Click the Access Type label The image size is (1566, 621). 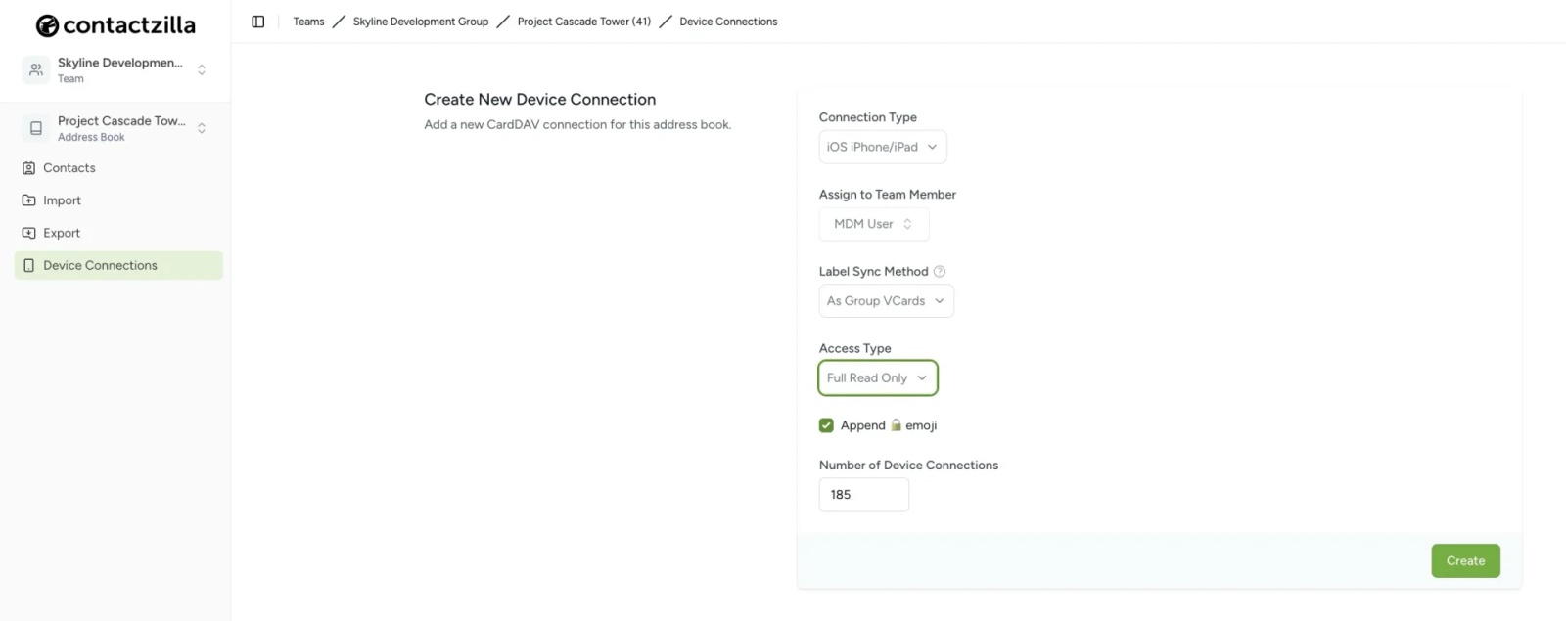(x=855, y=349)
